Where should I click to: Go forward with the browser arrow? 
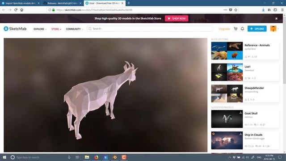[10, 10]
